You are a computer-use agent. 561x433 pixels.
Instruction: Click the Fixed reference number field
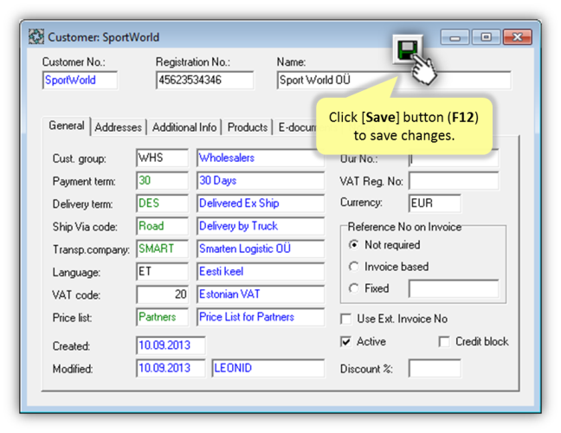(x=454, y=288)
